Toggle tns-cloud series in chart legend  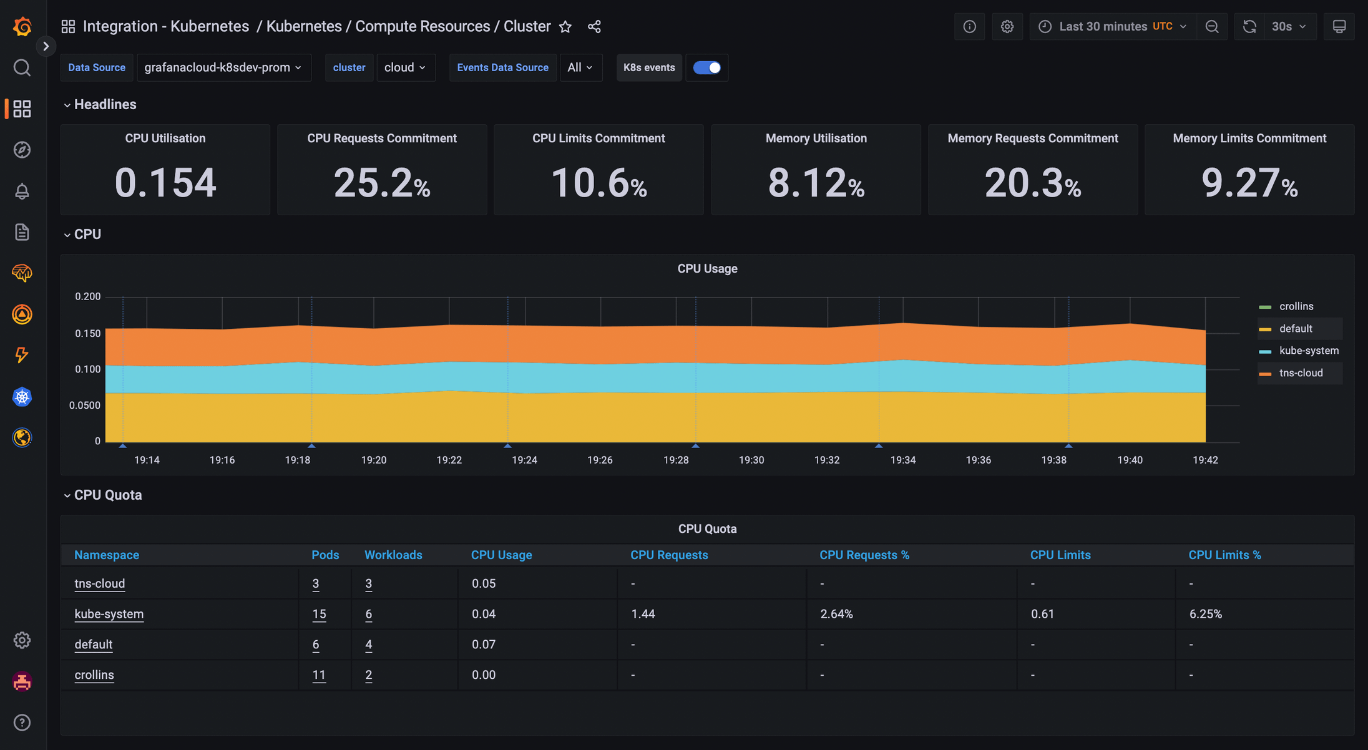coord(1301,373)
